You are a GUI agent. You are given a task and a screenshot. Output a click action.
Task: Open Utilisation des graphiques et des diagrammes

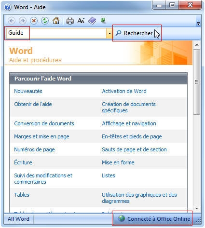139,198
